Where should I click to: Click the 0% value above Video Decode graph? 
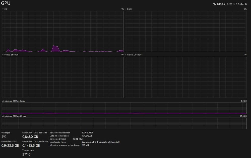pyautogui.click(x=245, y=55)
